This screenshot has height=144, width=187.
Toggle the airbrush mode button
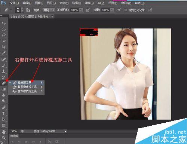(119, 10)
